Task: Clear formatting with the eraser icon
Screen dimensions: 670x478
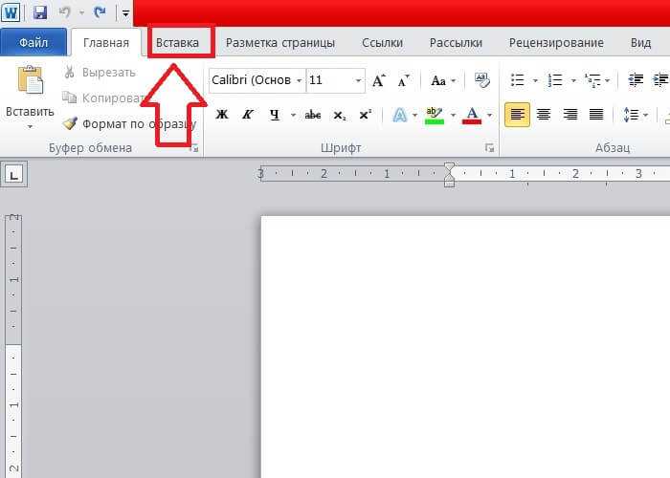Action: 482,80
